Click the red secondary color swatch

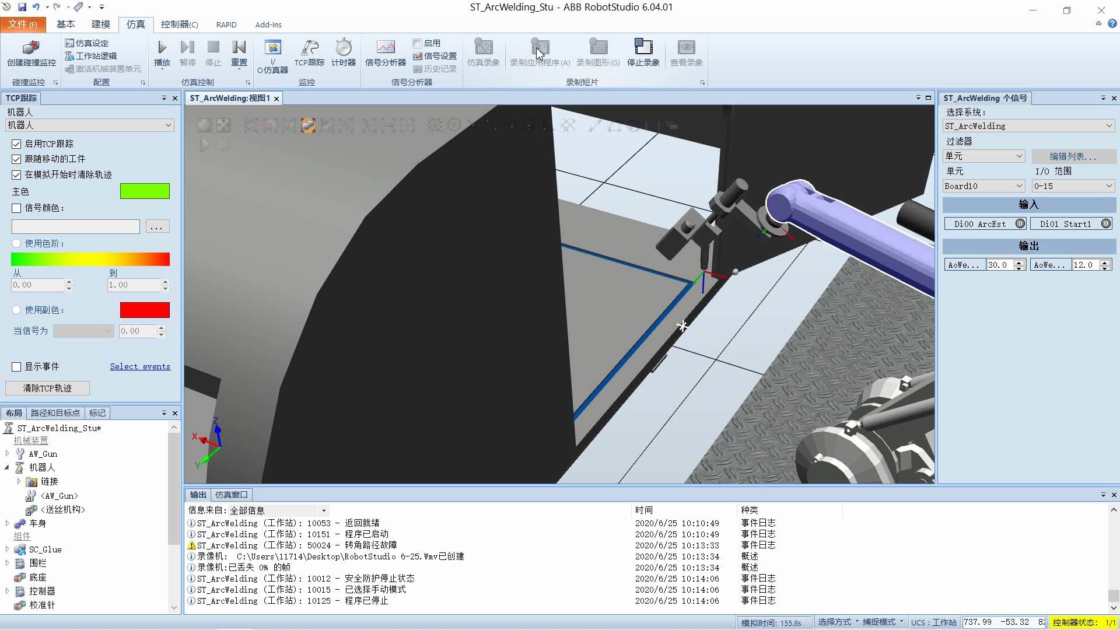click(145, 310)
